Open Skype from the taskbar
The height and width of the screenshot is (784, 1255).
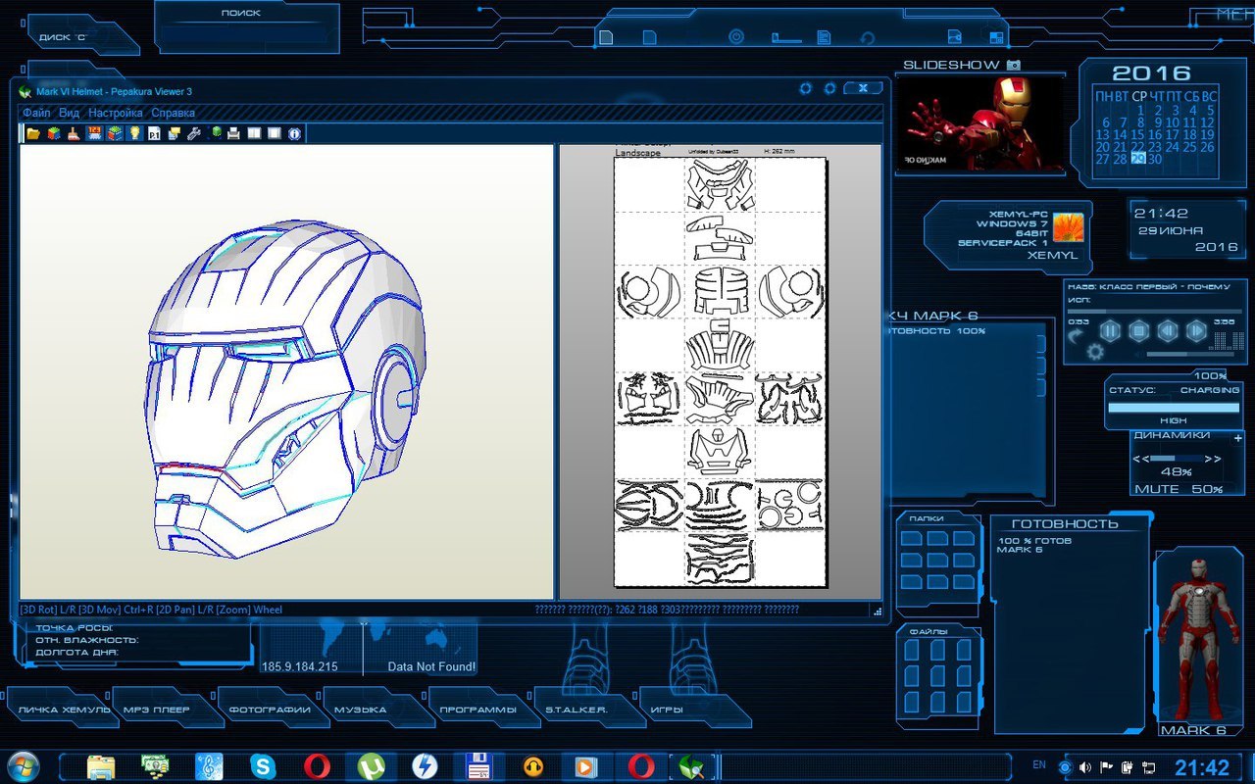pos(263,766)
